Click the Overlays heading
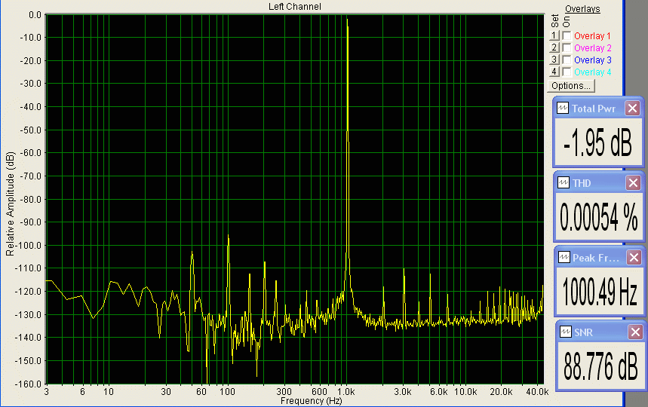Screen dimensions: 648x407 click(582, 9)
